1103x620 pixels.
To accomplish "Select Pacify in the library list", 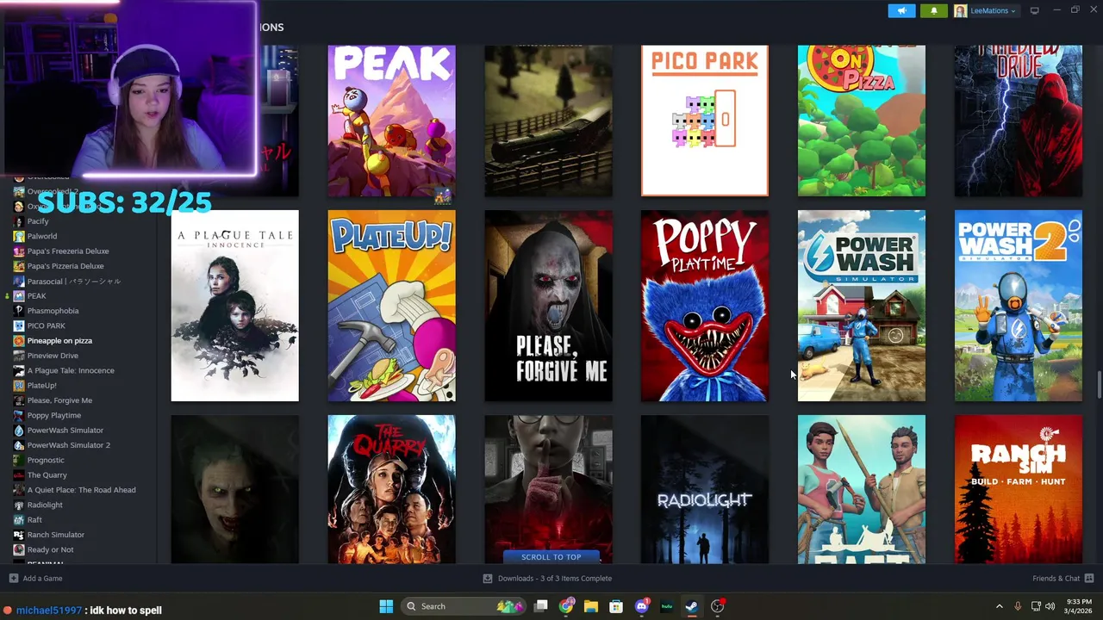I will (38, 221).
